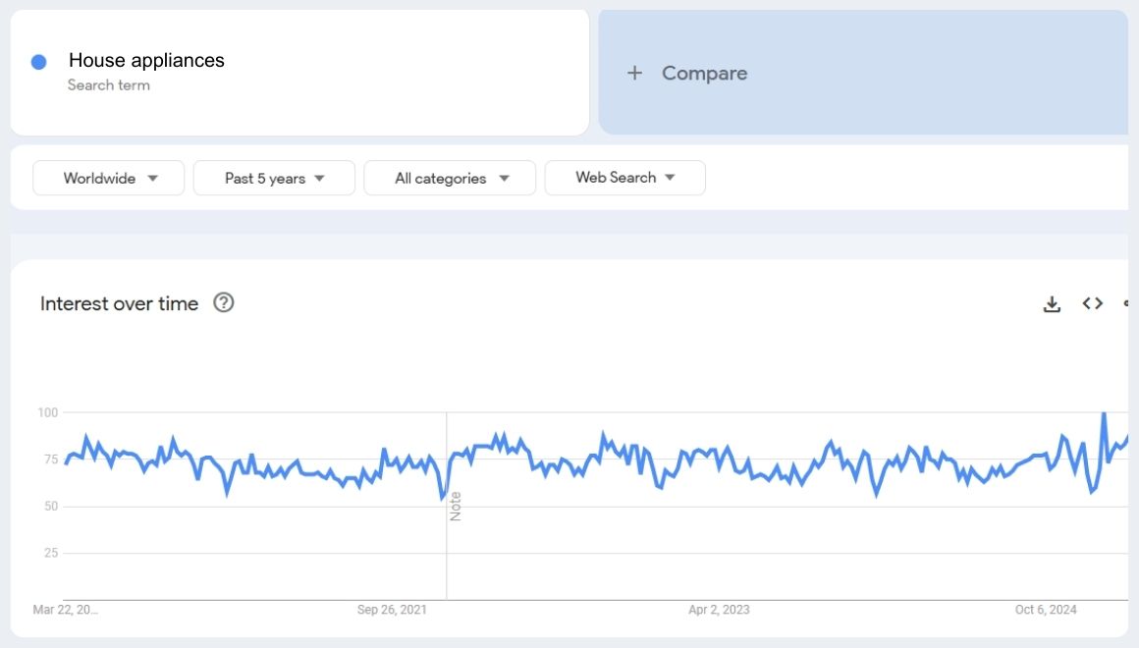Click the Interest over time heading
Viewport: 1139px width, 648px height.
[119, 303]
